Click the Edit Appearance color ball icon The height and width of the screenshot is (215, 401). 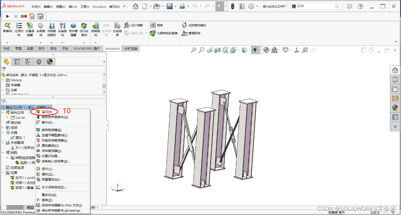point(266,50)
